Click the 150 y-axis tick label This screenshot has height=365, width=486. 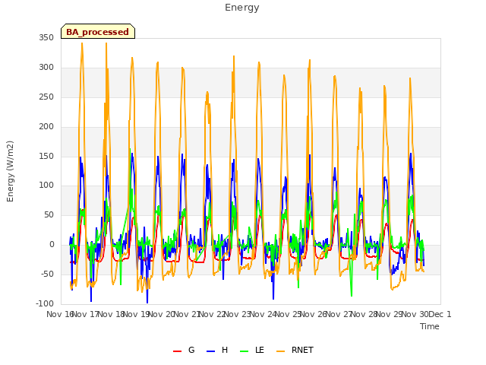click(46, 156)
